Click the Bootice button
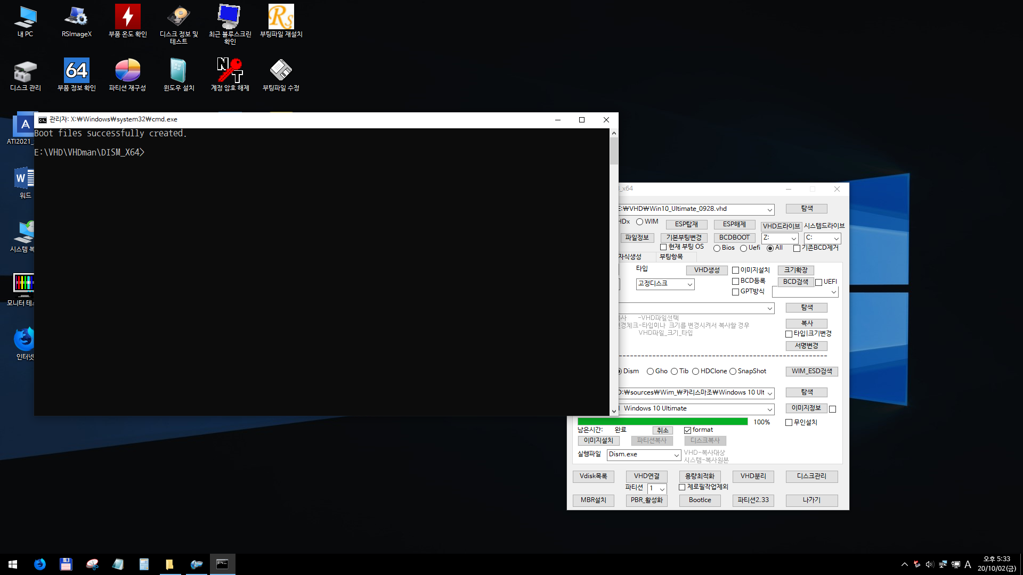This screenshot has width=1023, height=575. point(700,500)
